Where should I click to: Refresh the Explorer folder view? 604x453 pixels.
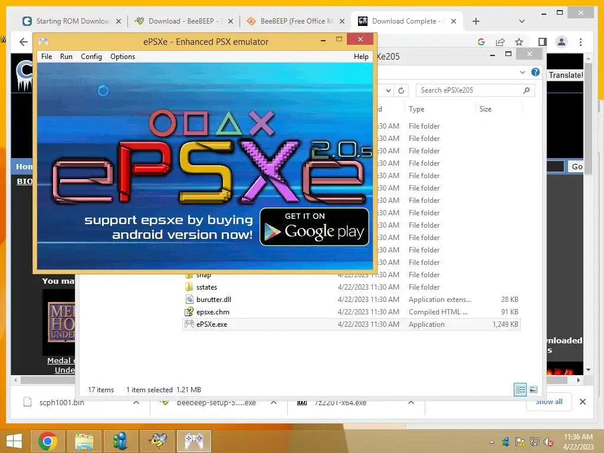tap(401, 90)
